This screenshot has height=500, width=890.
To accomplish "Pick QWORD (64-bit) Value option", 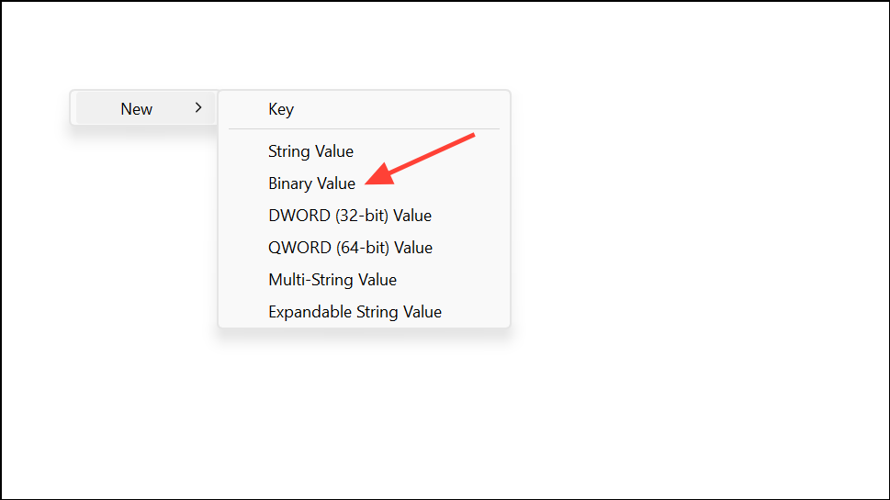I will click(350, 248).
